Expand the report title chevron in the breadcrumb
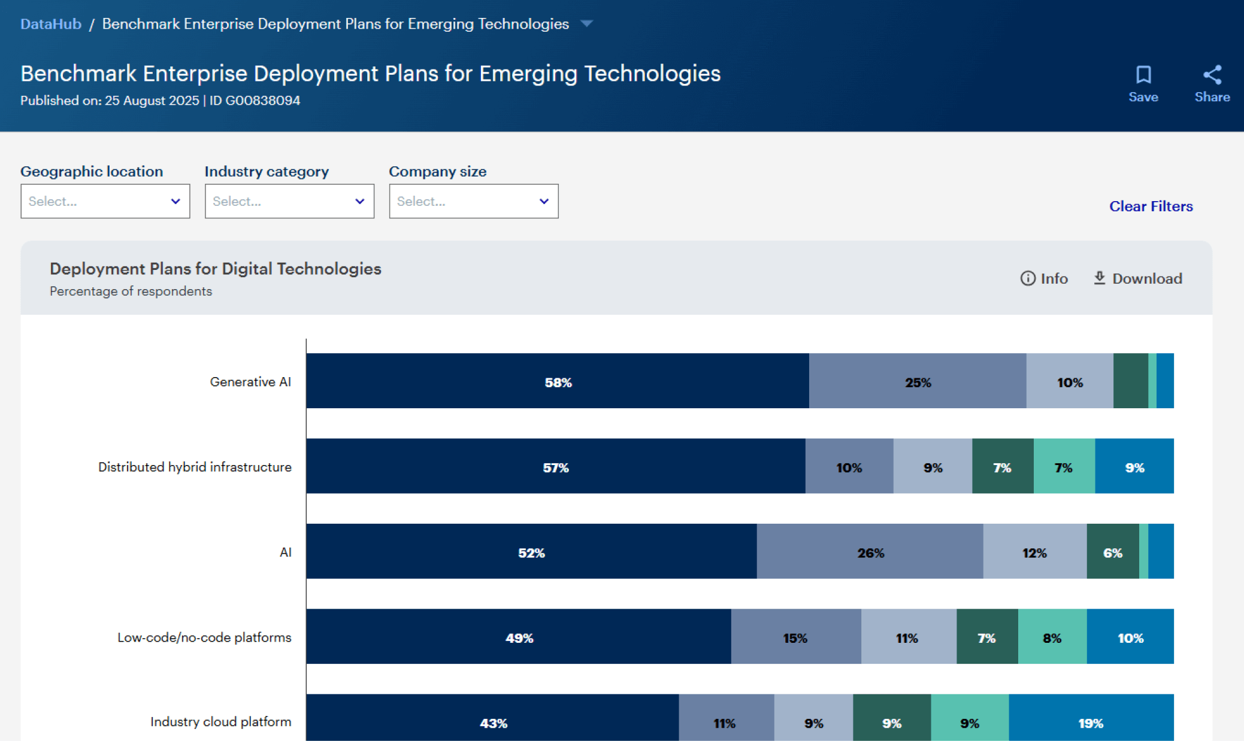The height and width of the screenshot is (741, 1244). pyautogui.click(x=587, y=23)
